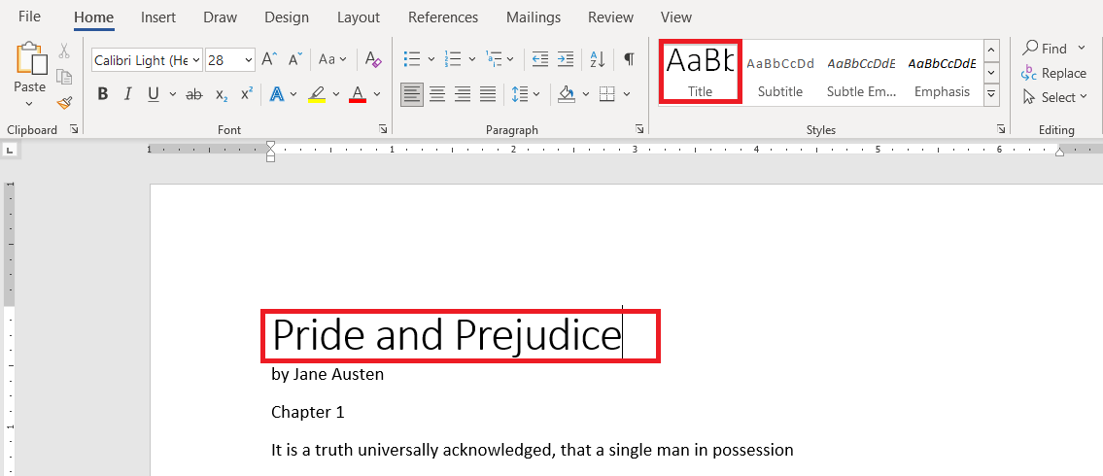Click the Text Effects glowing A icon
Image resolution: width=1103 pixels, height=476 pixels.
tap(277, 94)
